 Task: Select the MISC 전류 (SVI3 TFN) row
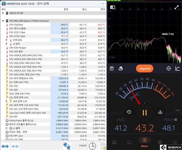coord(53,94)
